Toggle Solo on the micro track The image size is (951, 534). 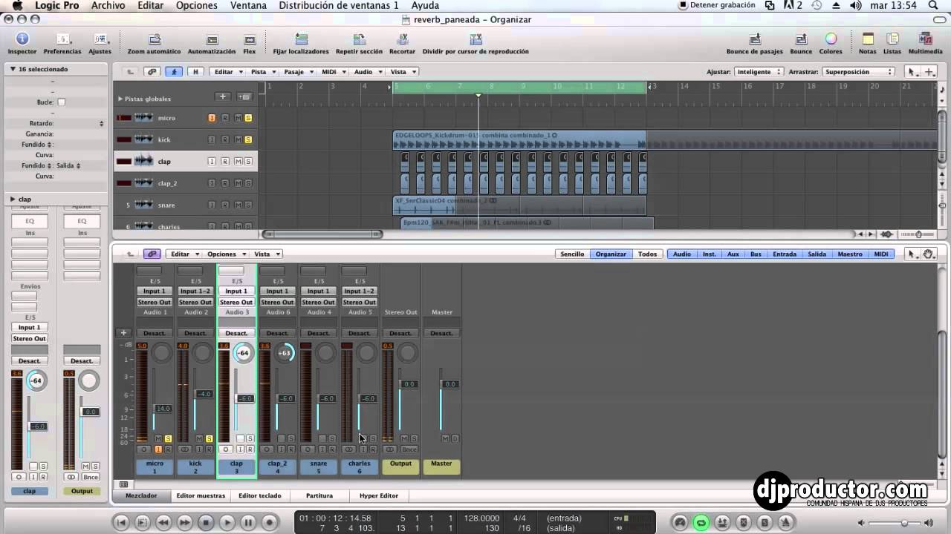[x=248, y=118]
